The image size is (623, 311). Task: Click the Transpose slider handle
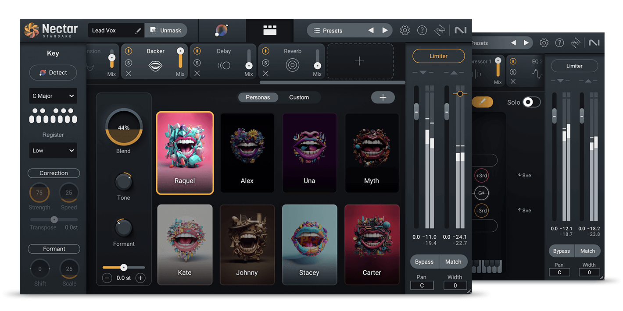(54, 219)
